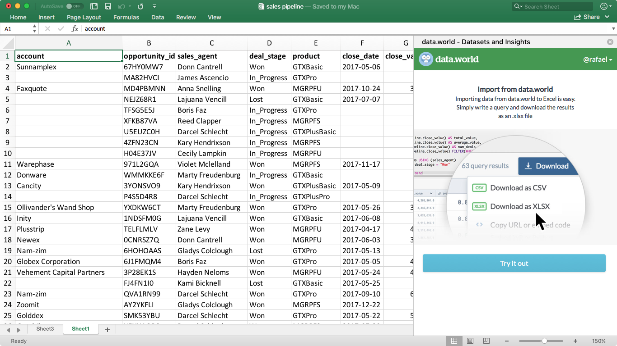Select the opportunity_id header cell
Viewport: 617px width, 346px height.
point(149,56)
